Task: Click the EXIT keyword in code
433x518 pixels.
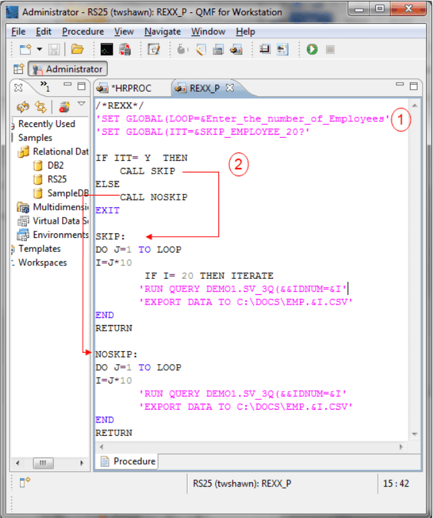Action: [x=108, y=210]
